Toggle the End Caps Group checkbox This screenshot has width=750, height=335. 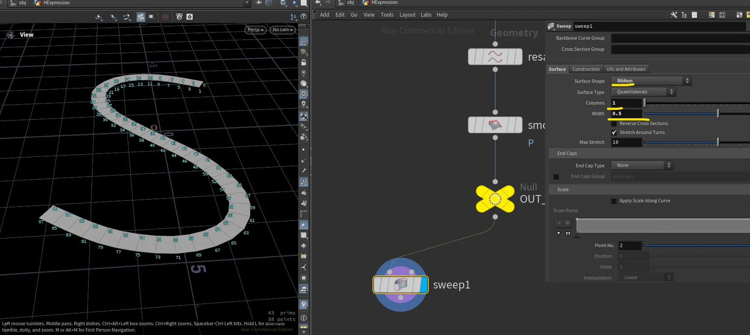tap(556, 177)
